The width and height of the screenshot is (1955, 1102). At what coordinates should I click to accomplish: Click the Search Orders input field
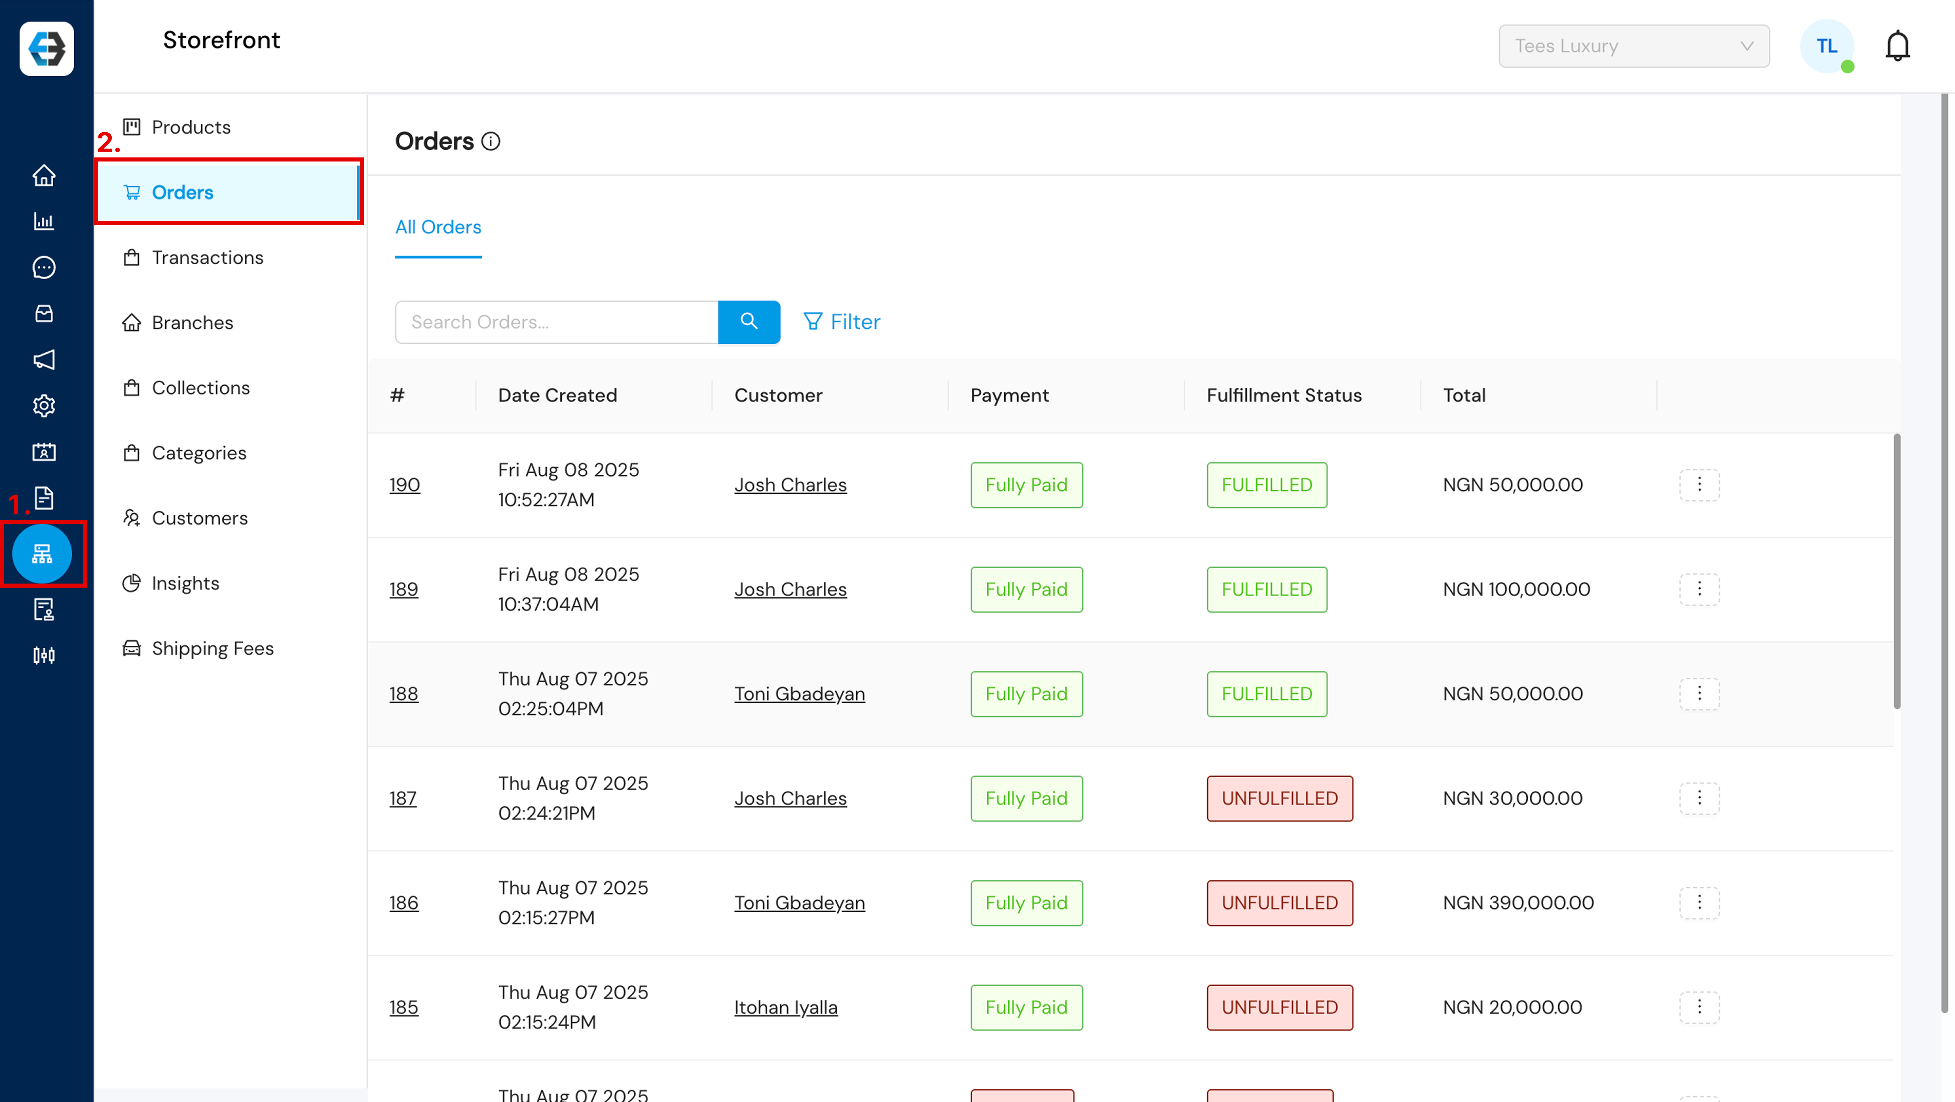point(556,322)
